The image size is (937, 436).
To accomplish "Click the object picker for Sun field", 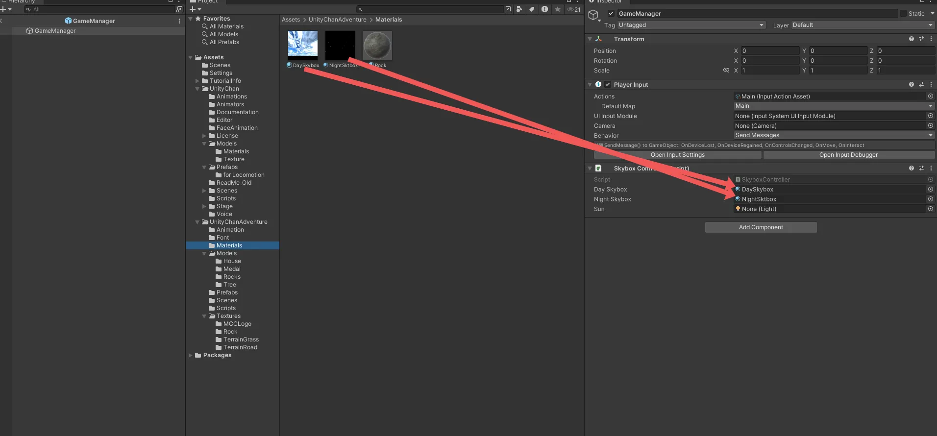I will 930,209.
